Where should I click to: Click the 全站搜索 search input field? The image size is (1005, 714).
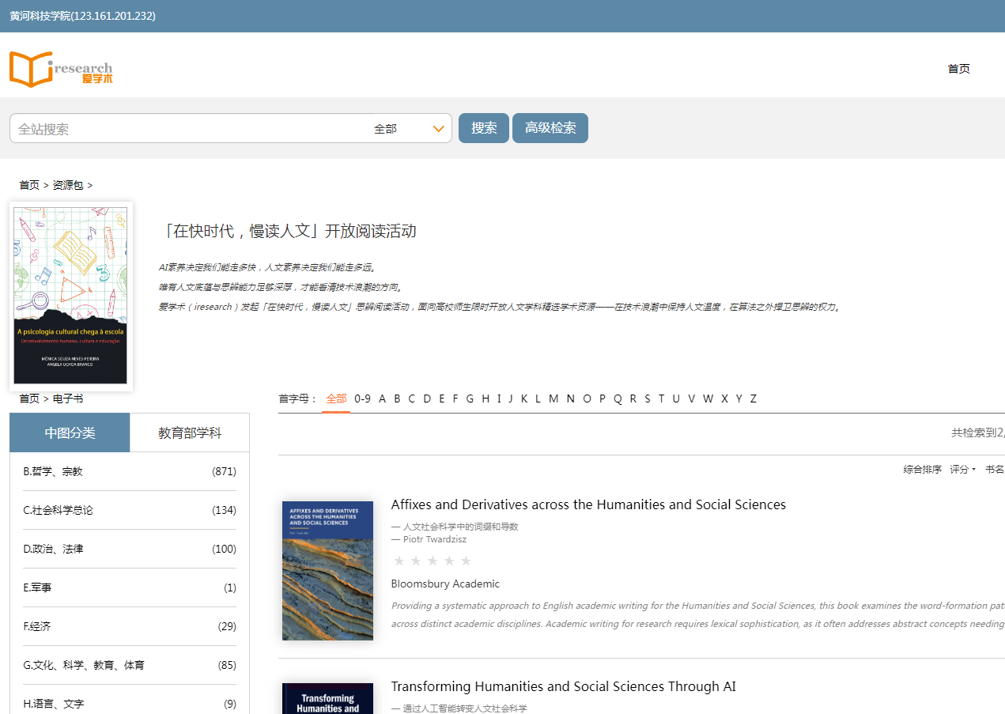pos(190,128)
